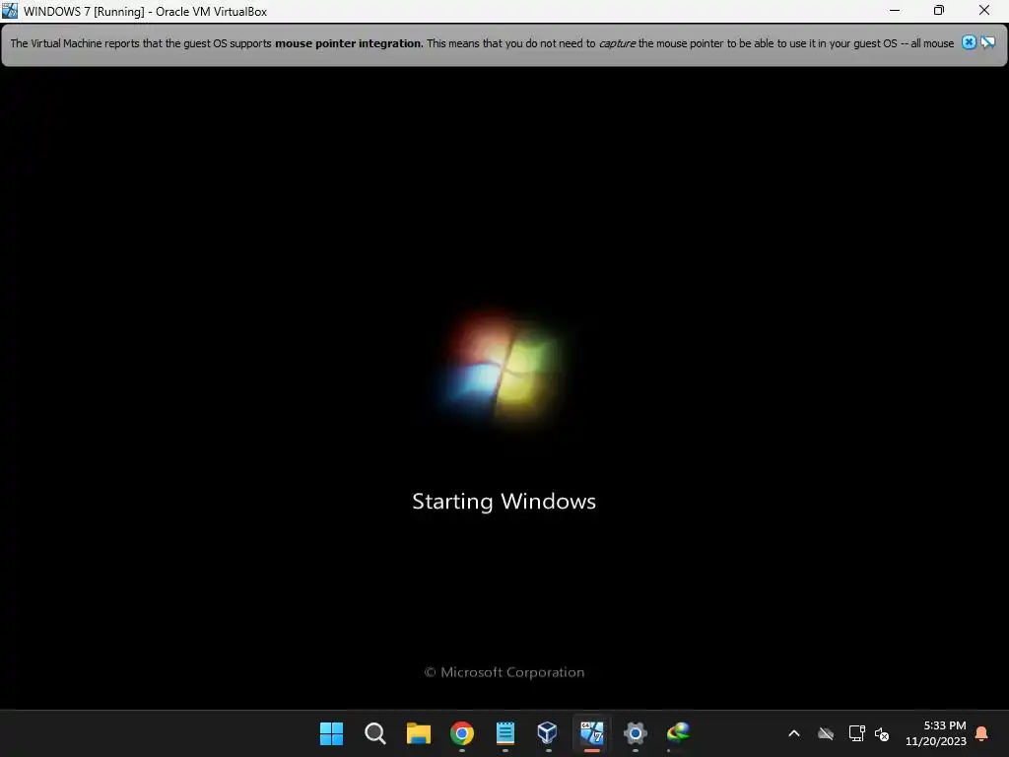The image size is (1009, 757).
Task: Open the network status tray icon
Action: tap(856, 733)
